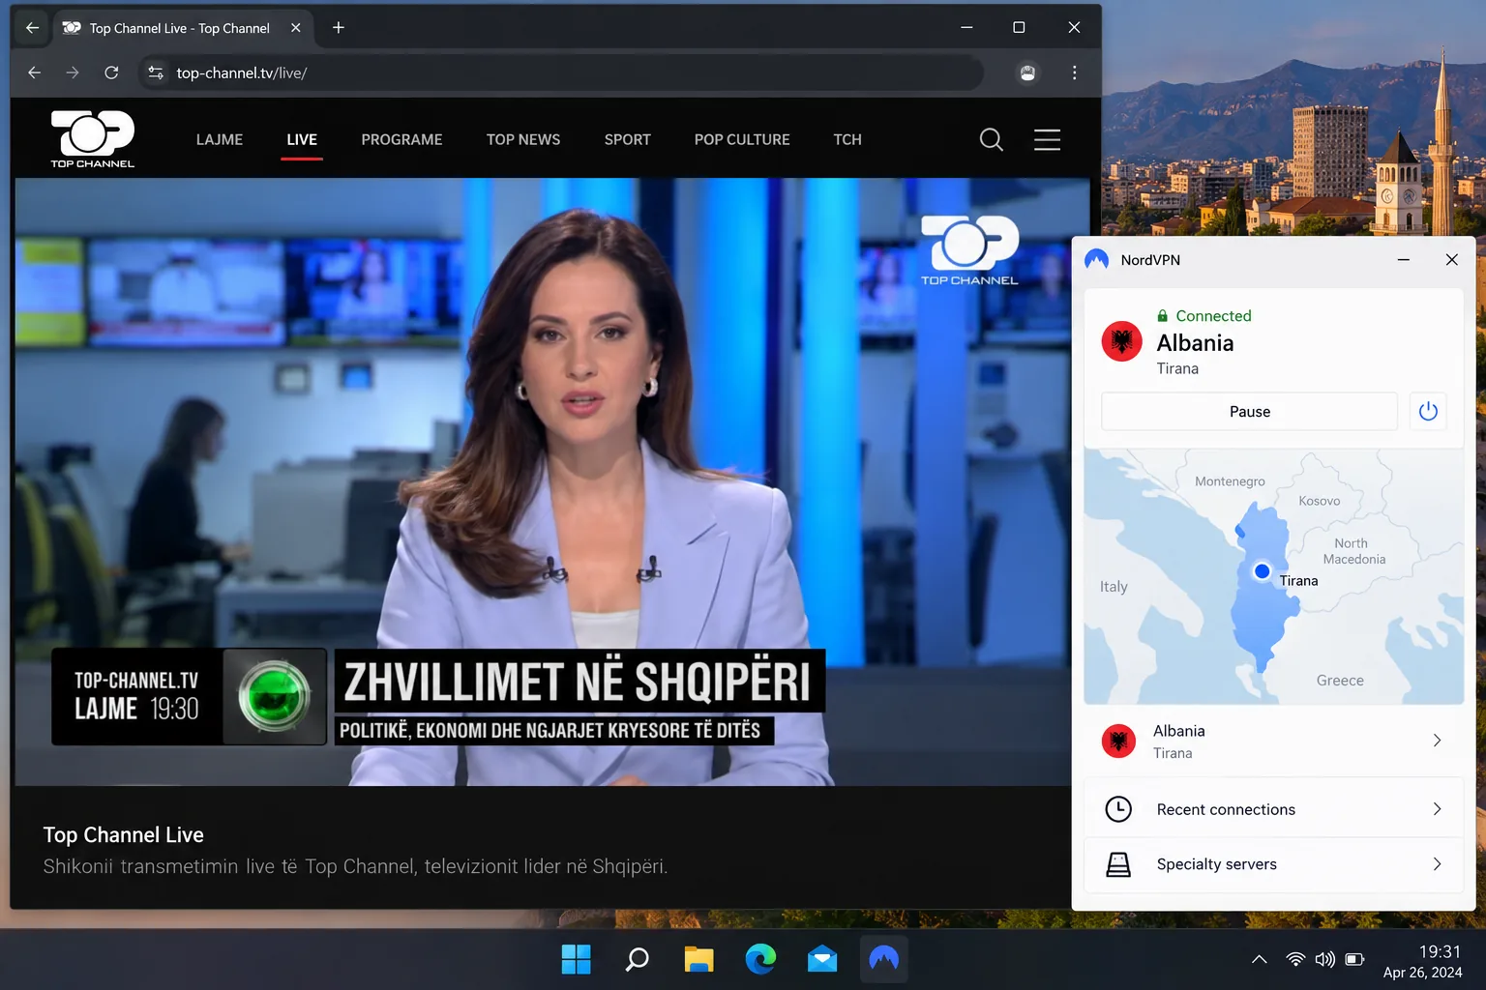Click the battery tray icon
The height and width of the screenshot is (990, 1486).
click(x=1355, y=959)
